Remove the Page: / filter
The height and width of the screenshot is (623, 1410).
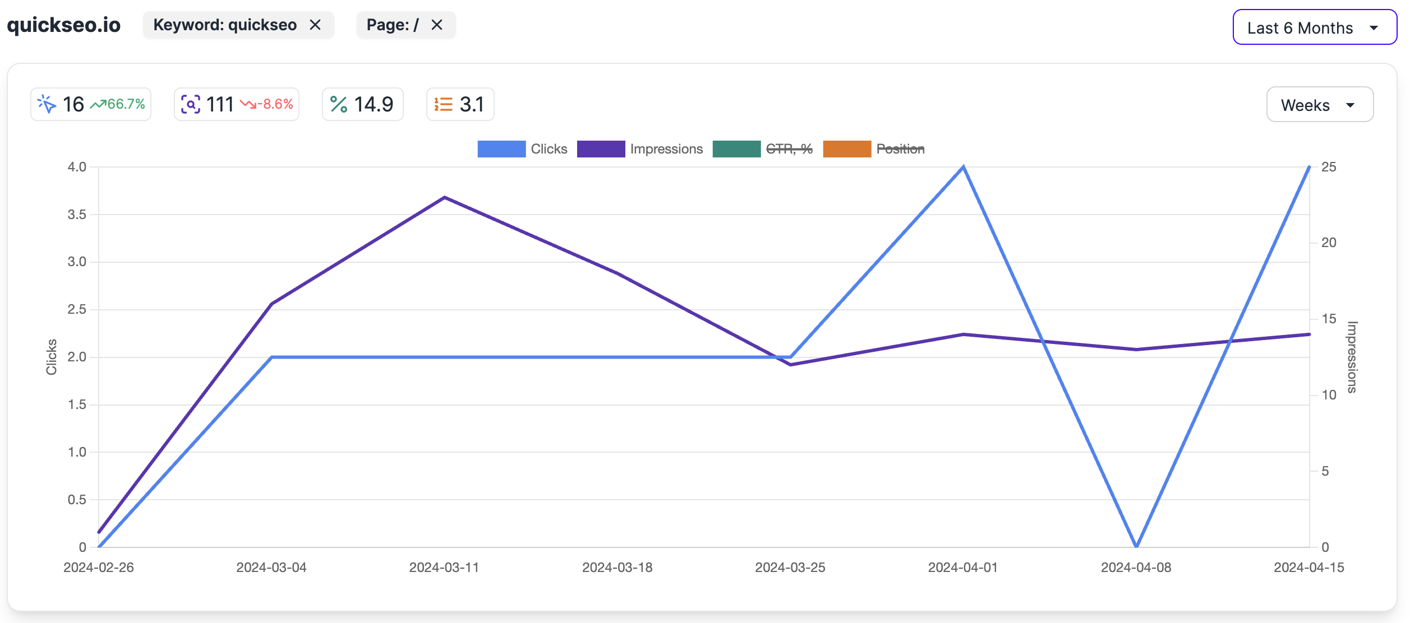[x=437, y=25]
